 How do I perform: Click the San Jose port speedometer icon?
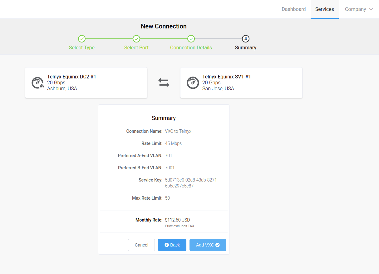coord(193,83)
